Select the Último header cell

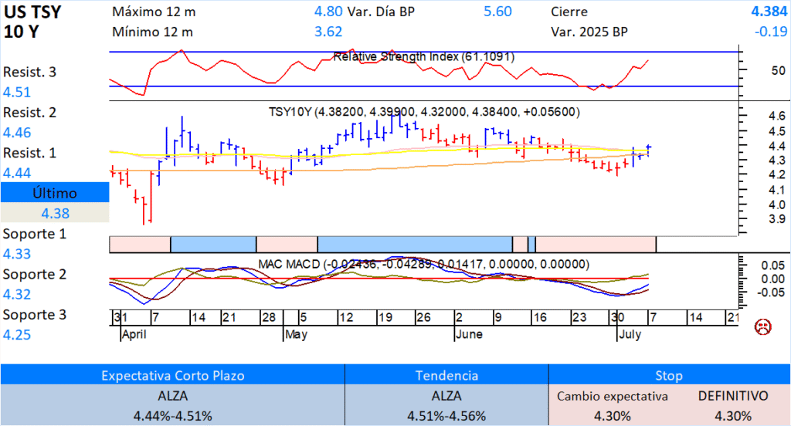pos(55,193)
